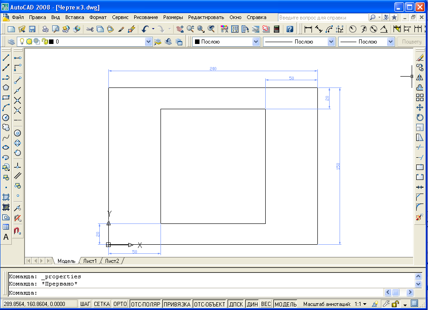The height and width of the screenshot is (310, 428).
Task: Click the Print icon
Action: coord(45,29)
